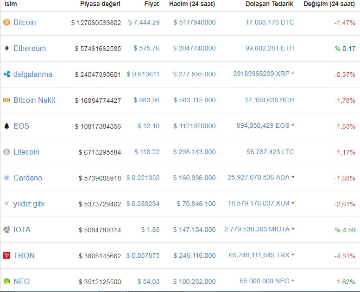Select TRON change value -4,51%
The width and height of the screenshot is (360, 292).
click(345, 256)
